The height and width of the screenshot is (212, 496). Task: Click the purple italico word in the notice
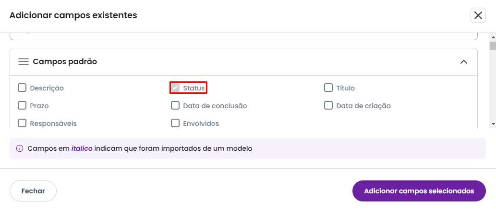(82, 148)
